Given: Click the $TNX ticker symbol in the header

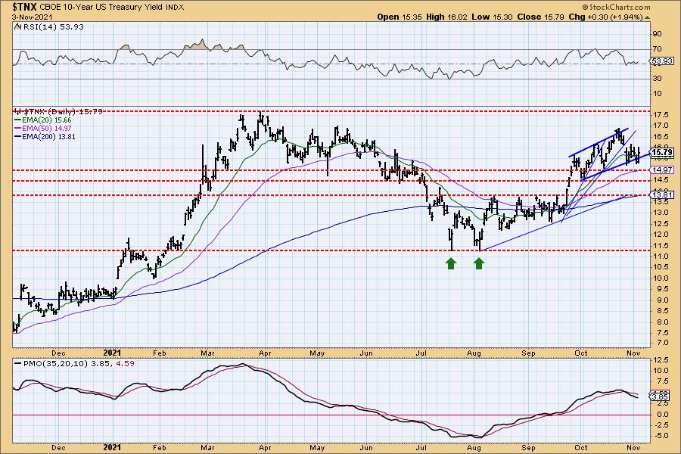Looking at the screenshot, I should point(25,7).
